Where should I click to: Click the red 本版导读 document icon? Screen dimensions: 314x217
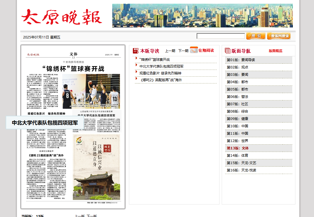(136, 51)
